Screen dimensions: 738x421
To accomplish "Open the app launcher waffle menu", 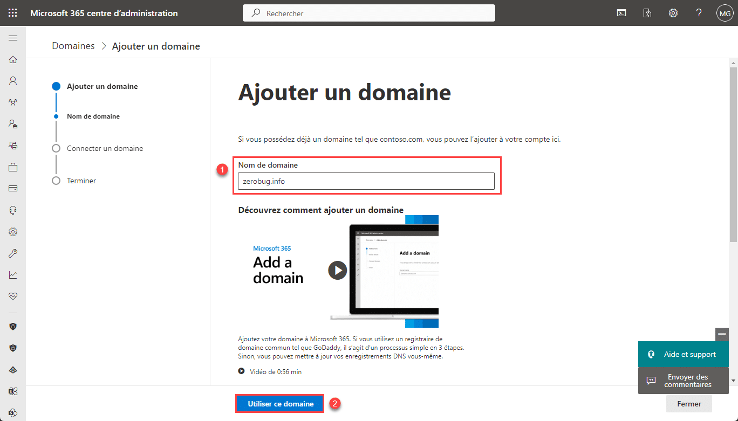I will pos(13,13).
